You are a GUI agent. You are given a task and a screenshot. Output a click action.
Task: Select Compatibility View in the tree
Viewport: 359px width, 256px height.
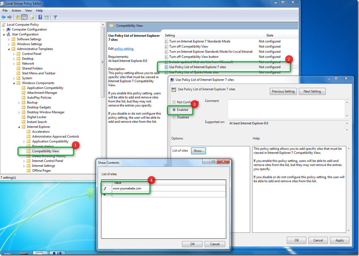[x=45, y=151]
